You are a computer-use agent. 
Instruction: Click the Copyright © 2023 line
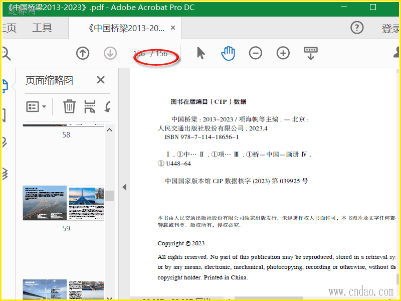pyautogui.click(x=181, y=243)
